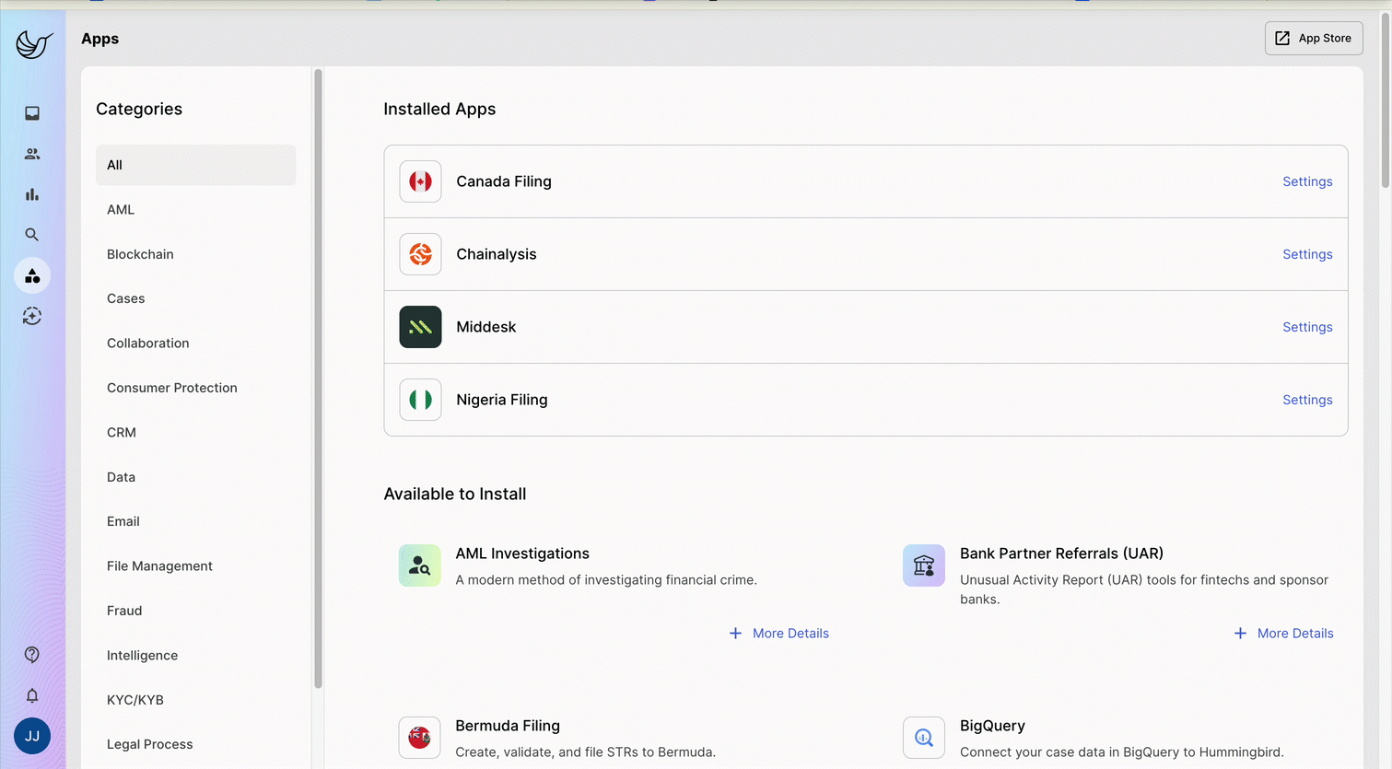Open Chainalysis Settings link
The image size is (1392, 769).
point(1307,254)
